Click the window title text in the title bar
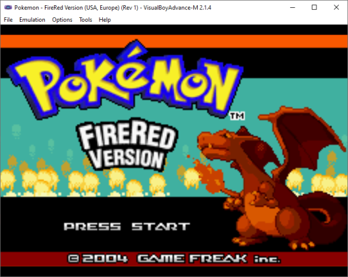 coord(113,7)
